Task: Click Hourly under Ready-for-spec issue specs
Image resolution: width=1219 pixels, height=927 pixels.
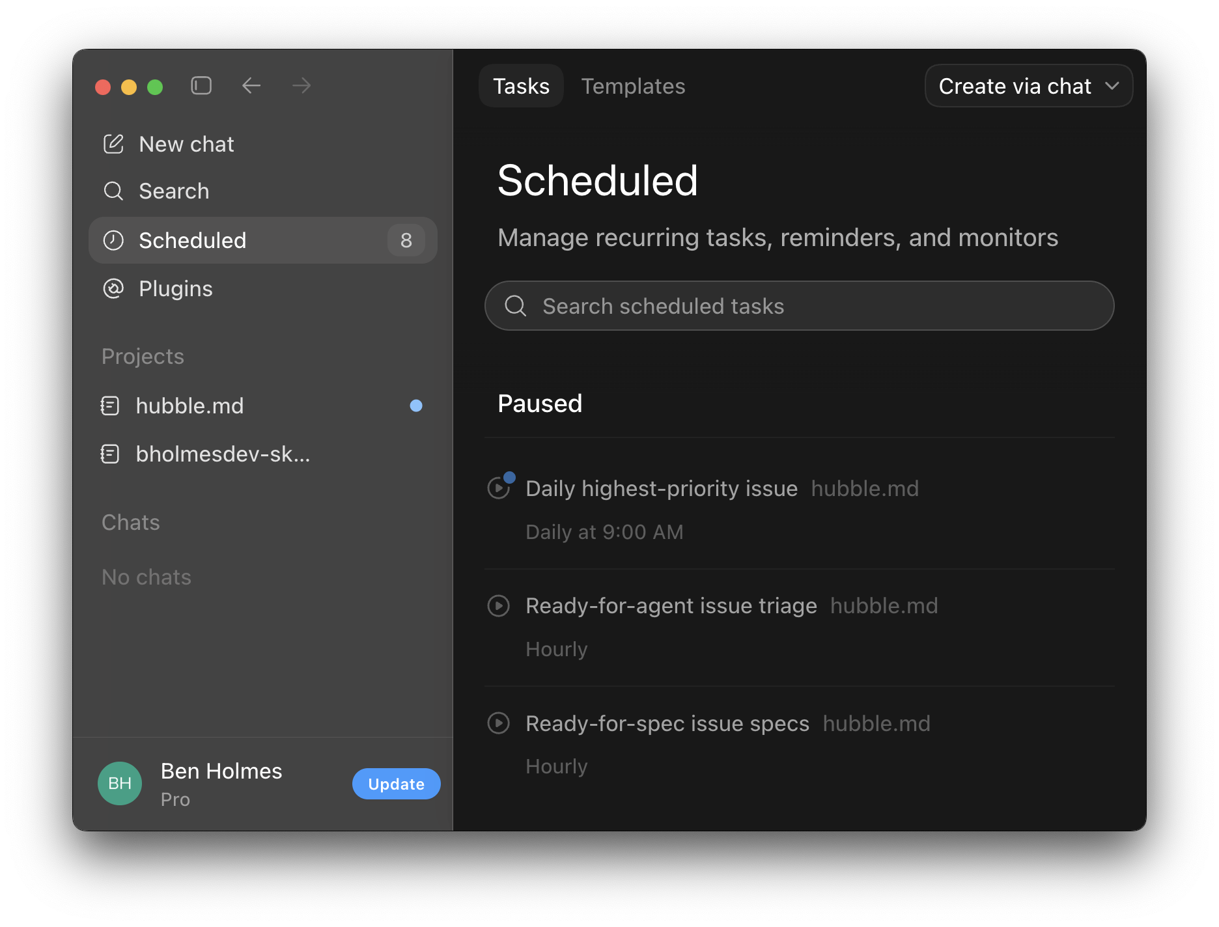Action: tap(557, 766)
